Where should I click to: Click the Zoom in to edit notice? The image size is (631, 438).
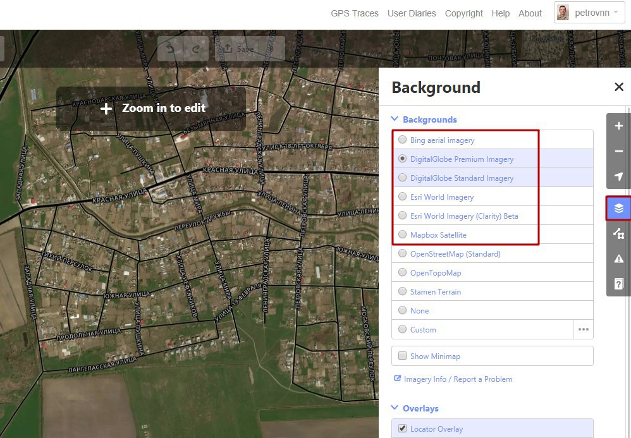point(151,109)
